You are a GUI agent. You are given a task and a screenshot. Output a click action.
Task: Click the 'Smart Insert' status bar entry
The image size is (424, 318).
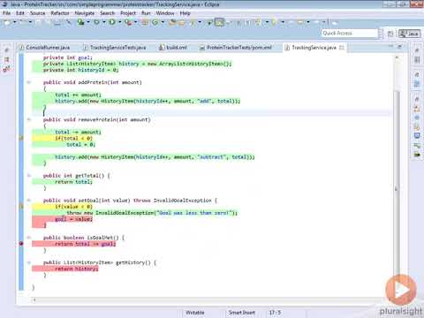pos(242,313)
